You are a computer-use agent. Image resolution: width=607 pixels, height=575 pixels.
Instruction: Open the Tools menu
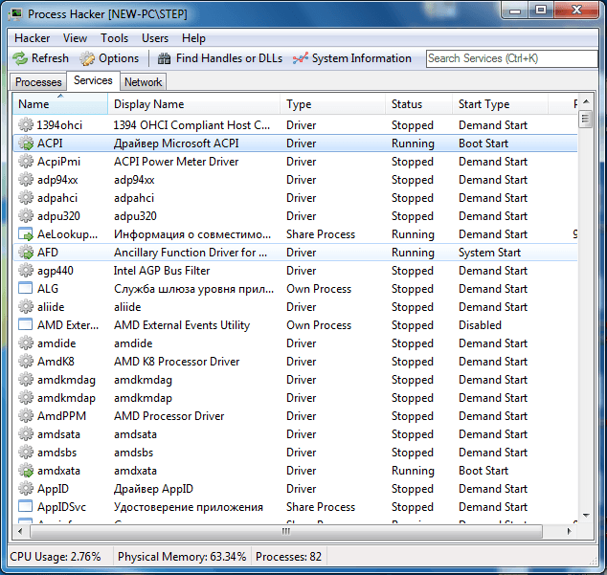tap(114, 38)
